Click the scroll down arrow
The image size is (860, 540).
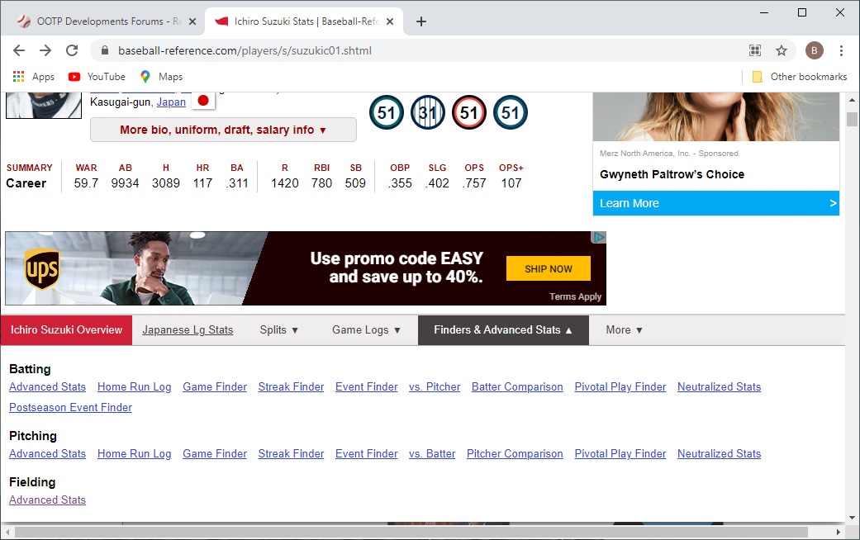[x=852, y=517]
